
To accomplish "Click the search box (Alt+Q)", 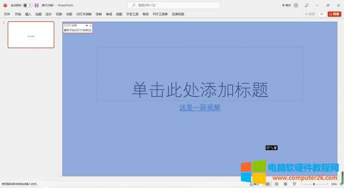I will pyautogui.click(x=174, y=5).
